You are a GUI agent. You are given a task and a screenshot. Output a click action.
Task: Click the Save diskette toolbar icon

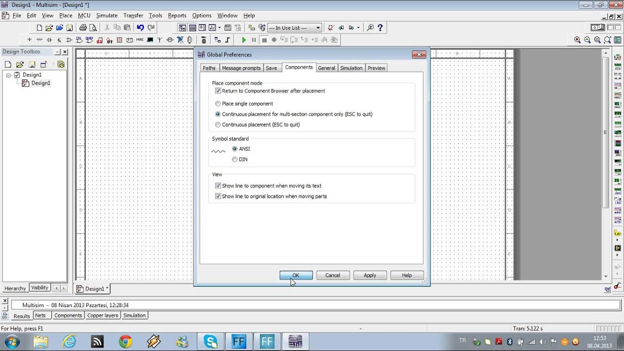pos(70,28)
